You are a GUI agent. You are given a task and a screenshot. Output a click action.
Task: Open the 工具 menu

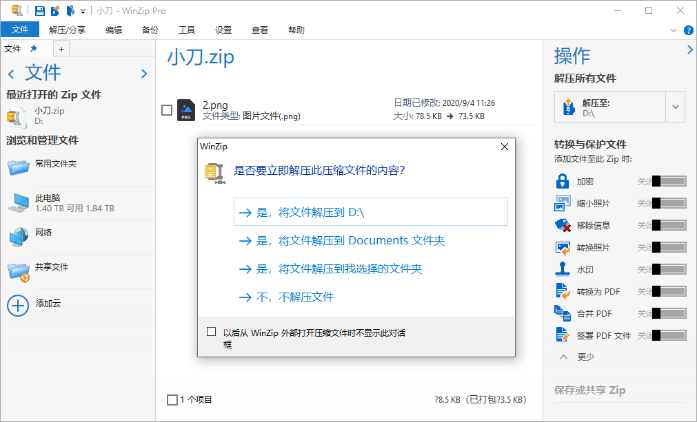point(188,30)
